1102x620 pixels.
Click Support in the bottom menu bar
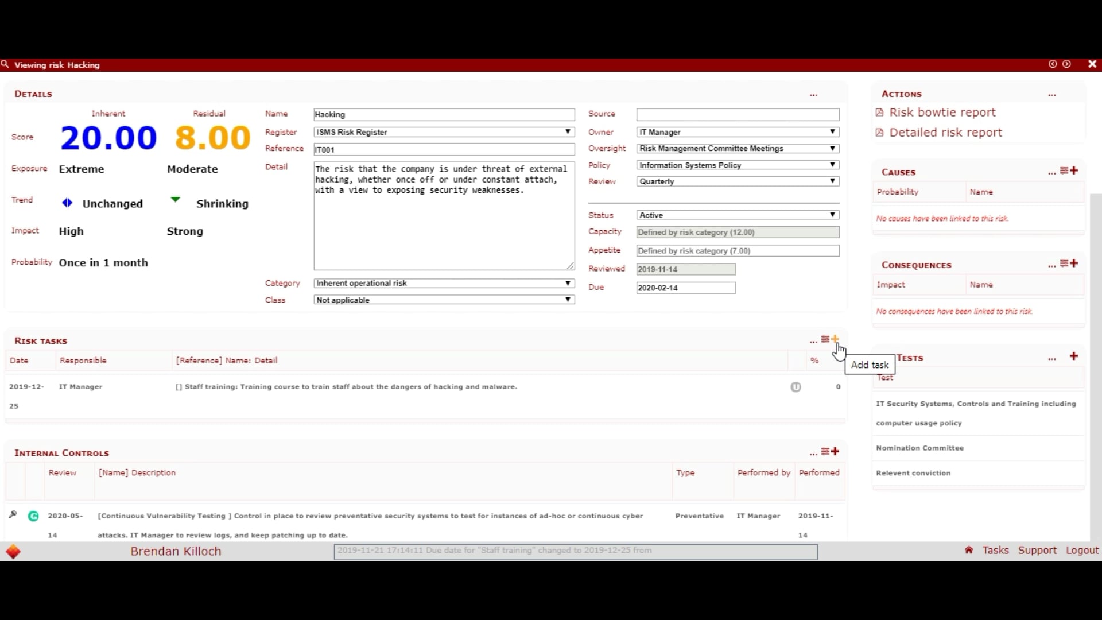pos(1037,550)
